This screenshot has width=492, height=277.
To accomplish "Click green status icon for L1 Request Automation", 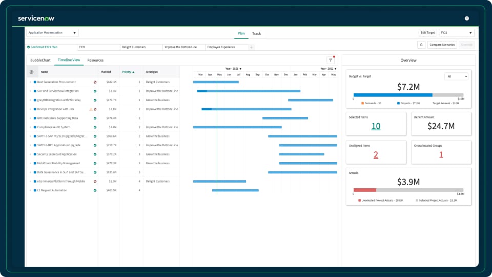I will point(95,190).
